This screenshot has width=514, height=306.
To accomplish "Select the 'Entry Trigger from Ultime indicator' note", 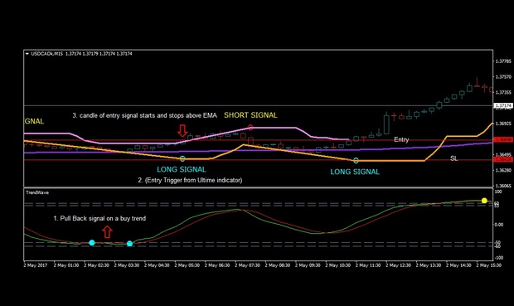I will point(190,180).
